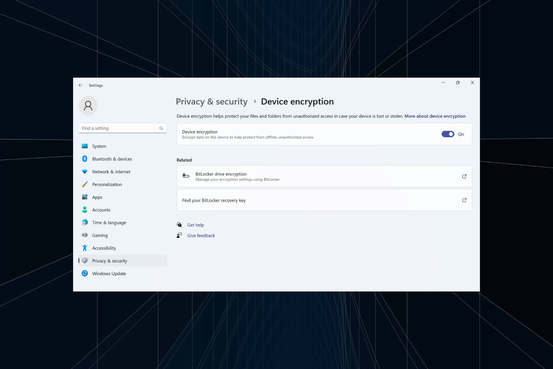Click the Personalization settings icon
The width and height of the screenshot is (553, 369).
(85, 184)
